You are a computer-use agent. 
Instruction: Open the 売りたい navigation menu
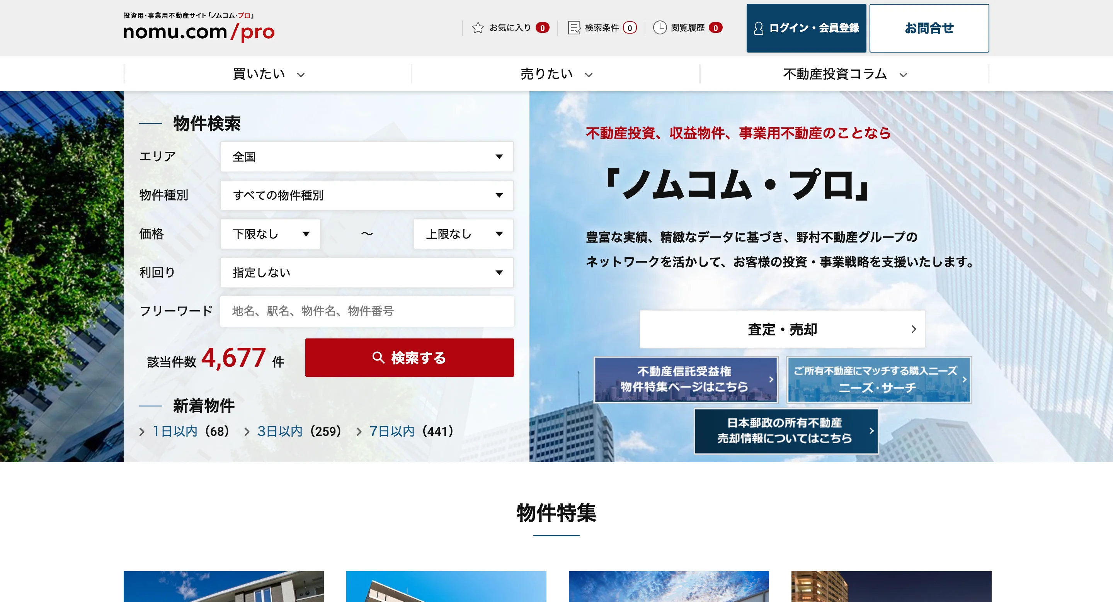[556, 74]
